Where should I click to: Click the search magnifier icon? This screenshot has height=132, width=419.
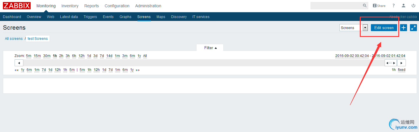coord(365,6)
